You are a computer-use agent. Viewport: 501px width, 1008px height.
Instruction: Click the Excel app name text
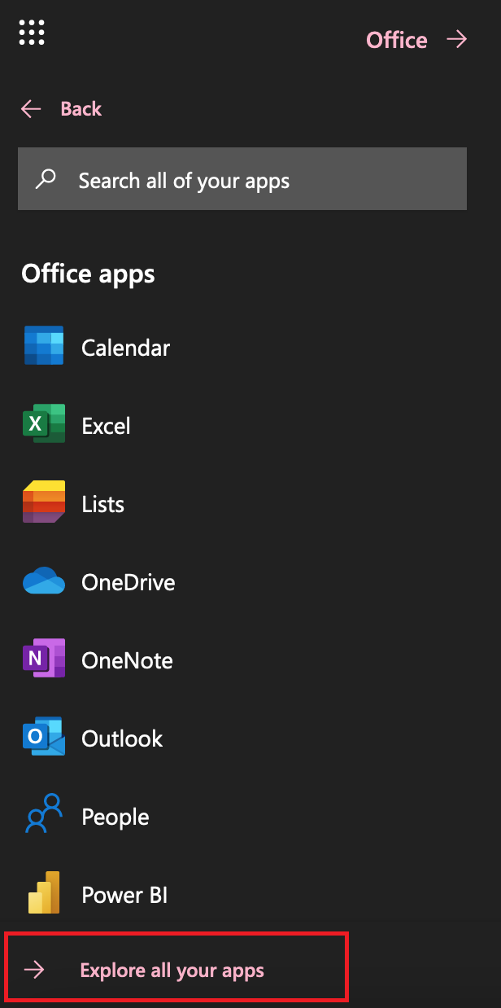click(x=105, y=424)
